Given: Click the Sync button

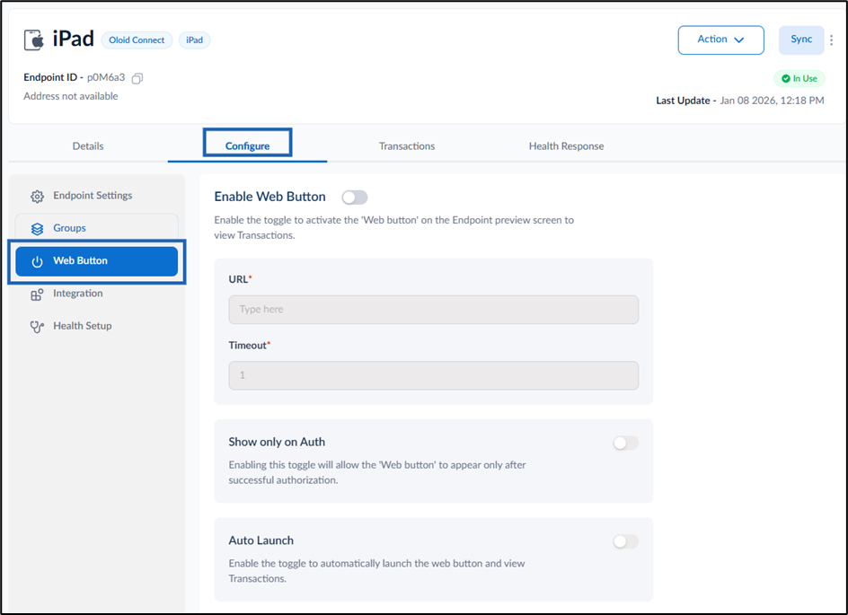Looking at the screenshot, I should tap(801, 40).
